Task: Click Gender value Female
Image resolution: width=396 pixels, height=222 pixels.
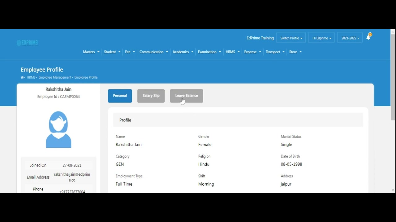Action: pos(205,144)
